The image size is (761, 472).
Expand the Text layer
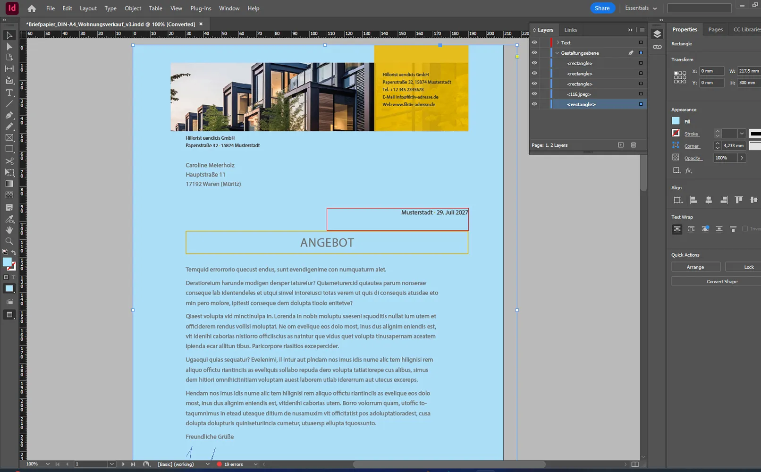click(558, 42)
